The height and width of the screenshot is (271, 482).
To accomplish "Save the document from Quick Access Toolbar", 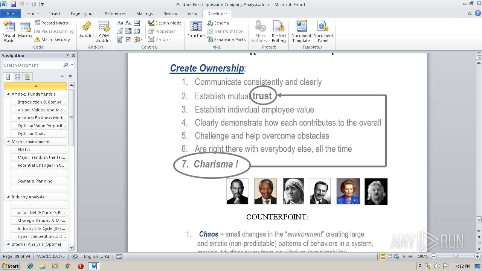I will [14, 4].
